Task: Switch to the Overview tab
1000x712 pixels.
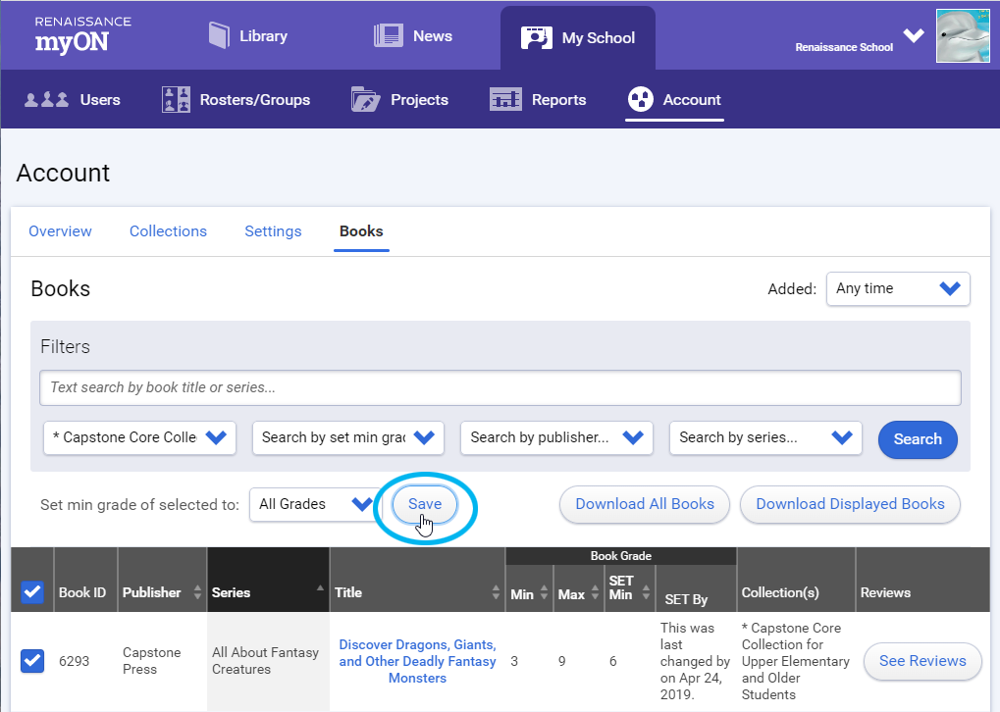Action: 60,231
